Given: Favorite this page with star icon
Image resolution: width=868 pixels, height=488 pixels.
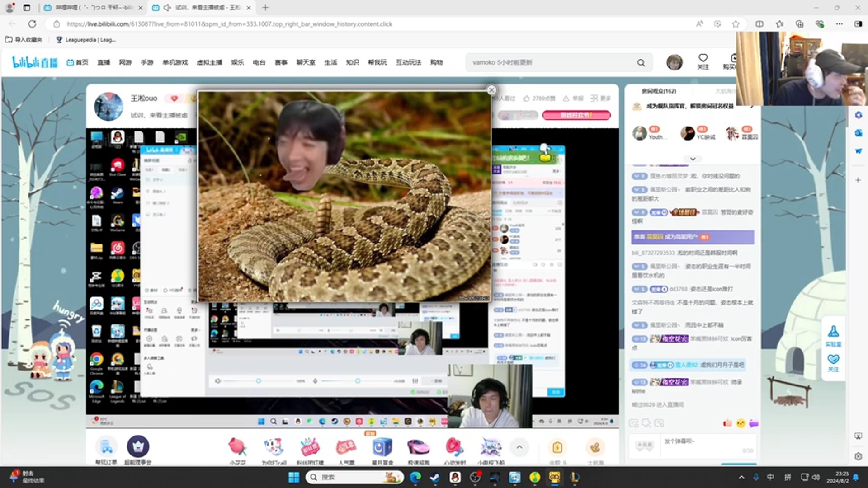Looking at the screenshot, I should click(x=736, y=24).
